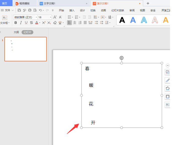Switch to the 动画 ribbon tab
The image size is (172, 145).
click(103, 10)
